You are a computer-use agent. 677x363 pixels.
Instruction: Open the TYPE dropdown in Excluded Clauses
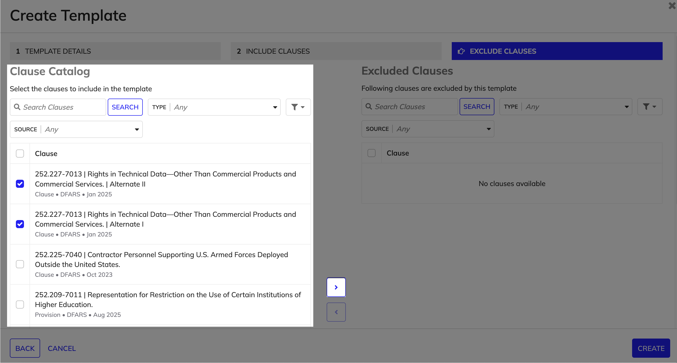point(566,106)
